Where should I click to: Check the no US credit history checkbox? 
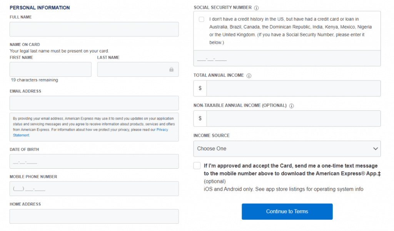(201, 19)
